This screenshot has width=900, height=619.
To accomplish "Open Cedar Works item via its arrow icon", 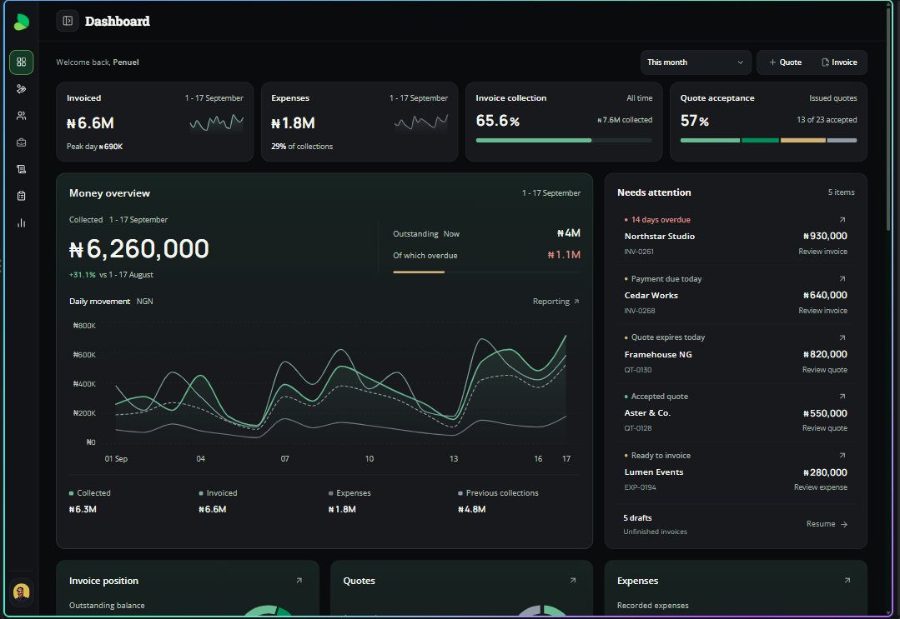I will [x=842, y=278].
